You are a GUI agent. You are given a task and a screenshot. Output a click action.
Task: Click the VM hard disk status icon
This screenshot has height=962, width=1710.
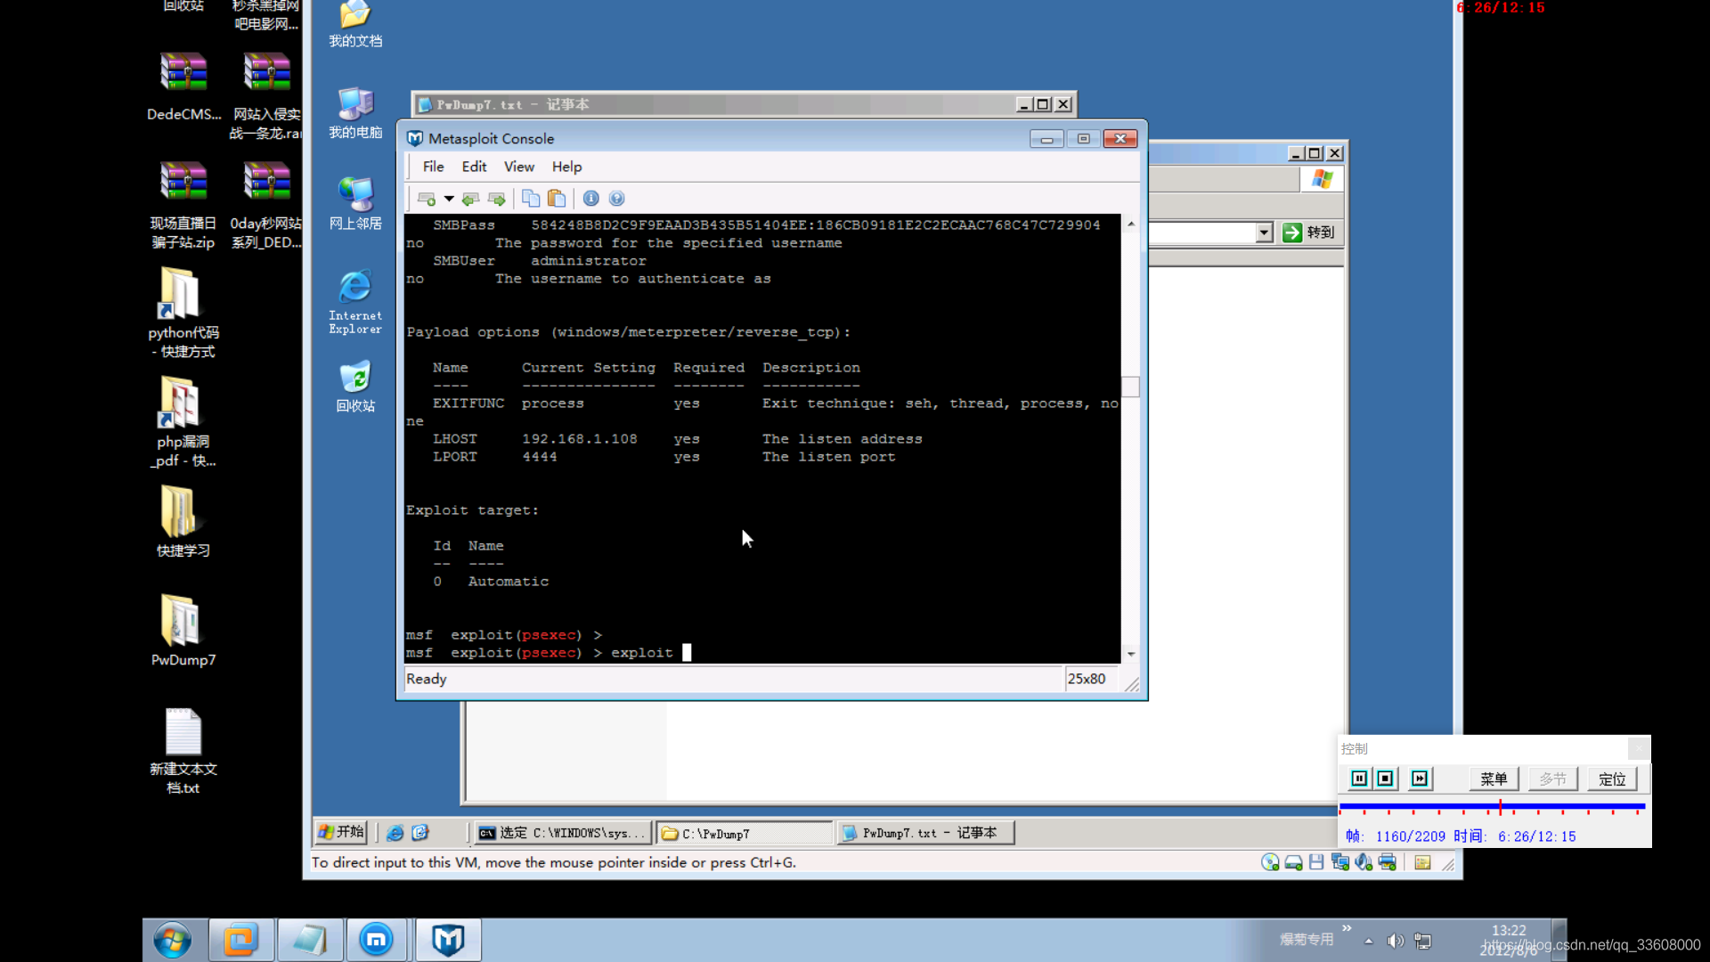pos(1293,862)
